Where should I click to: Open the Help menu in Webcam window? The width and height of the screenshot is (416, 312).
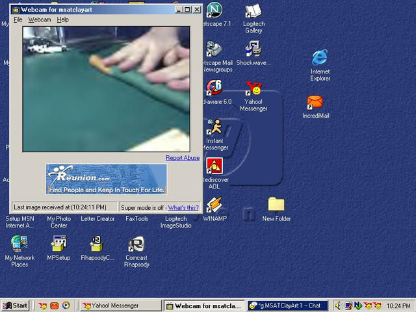(62, 19)
